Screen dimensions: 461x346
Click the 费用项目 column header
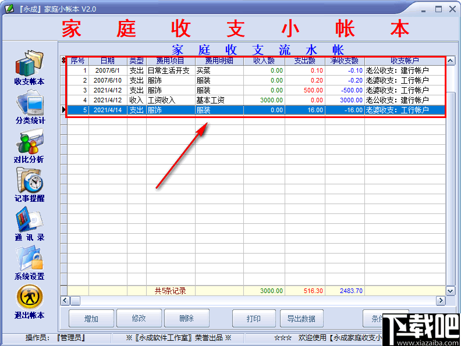coord(171,61)
